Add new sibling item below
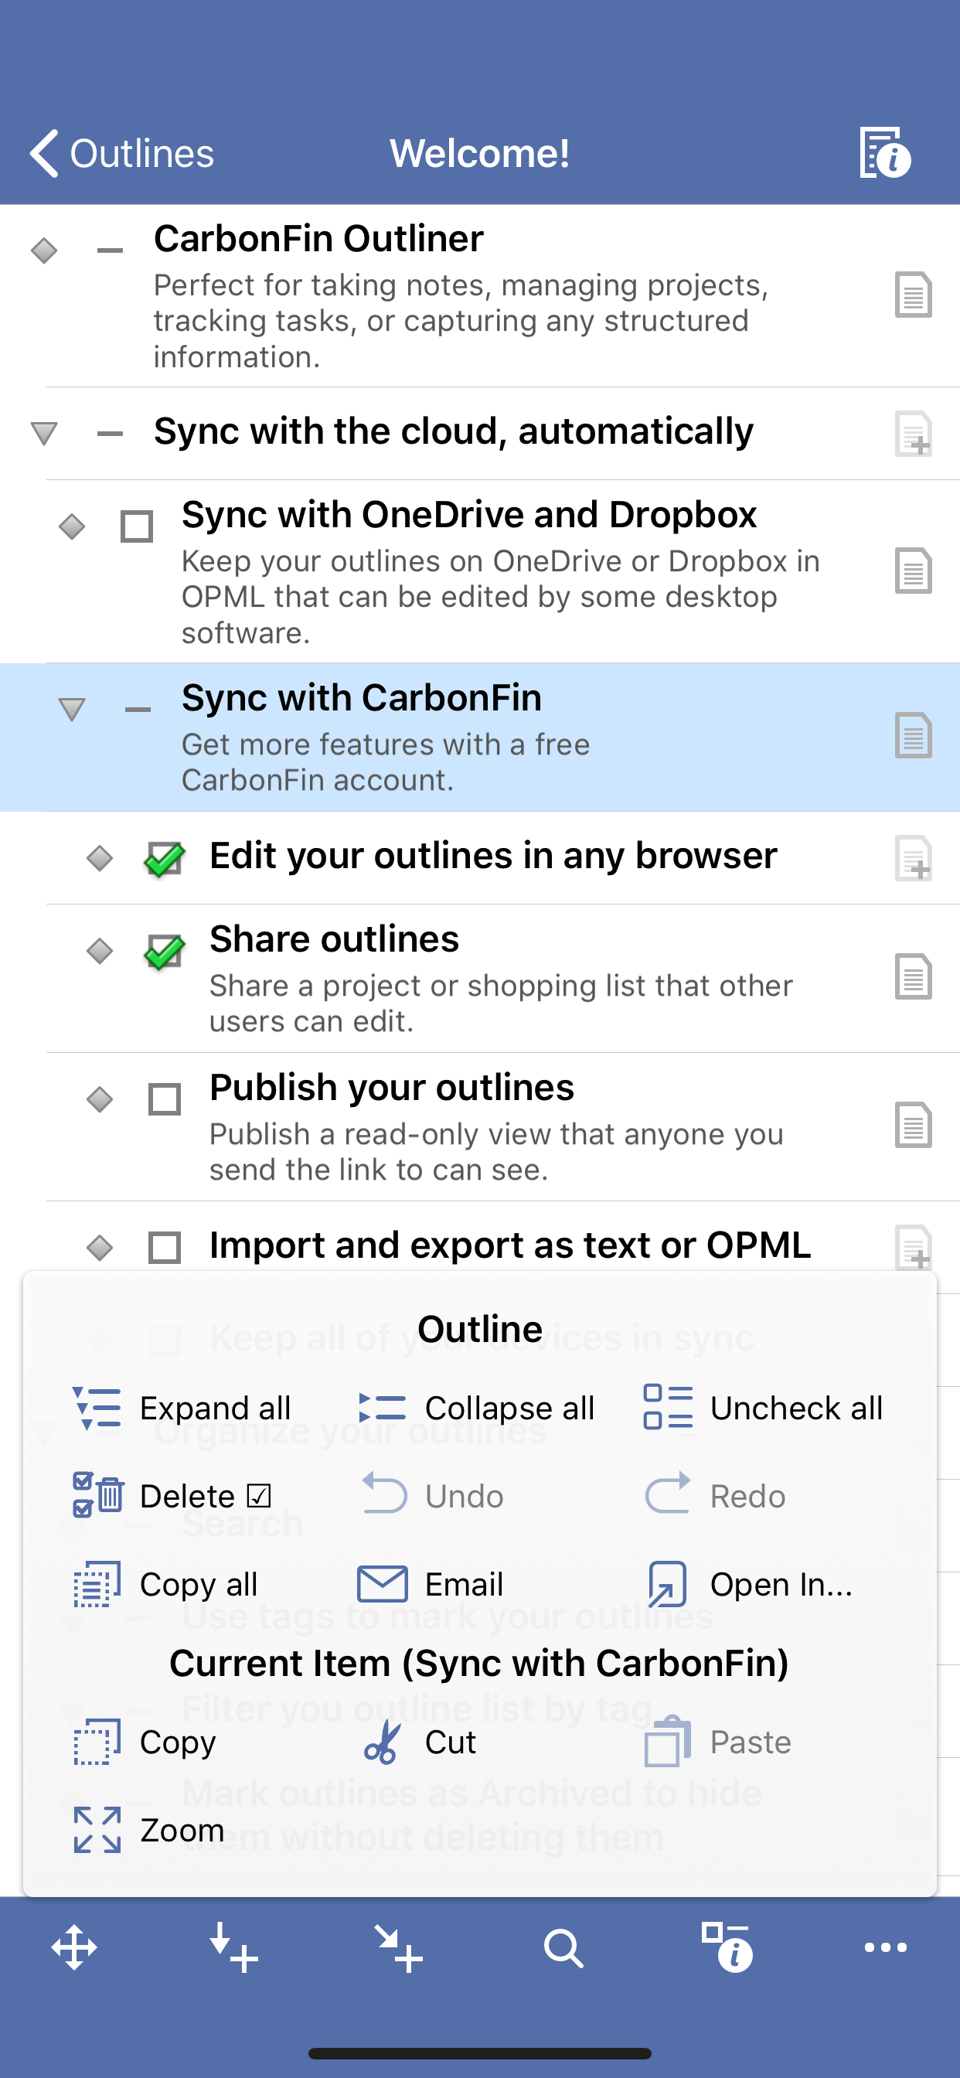The height and width of the screenshot is (2078, 960). click(x=233, y=1947)
